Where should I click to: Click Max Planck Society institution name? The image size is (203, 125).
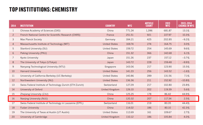click(x=31, y=39)
